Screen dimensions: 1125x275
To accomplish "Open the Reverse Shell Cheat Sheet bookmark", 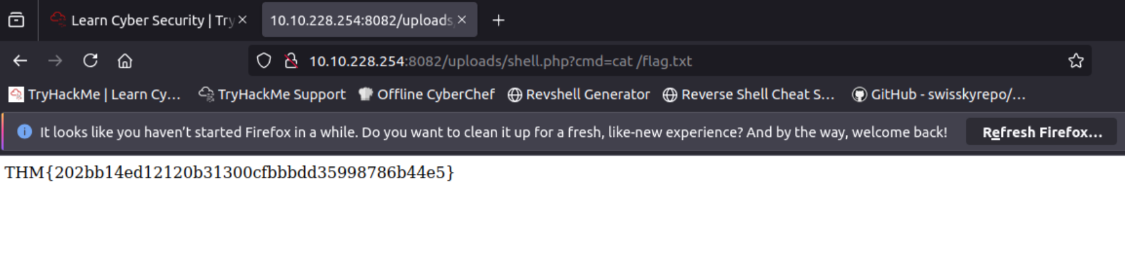I will coord(749,95).
